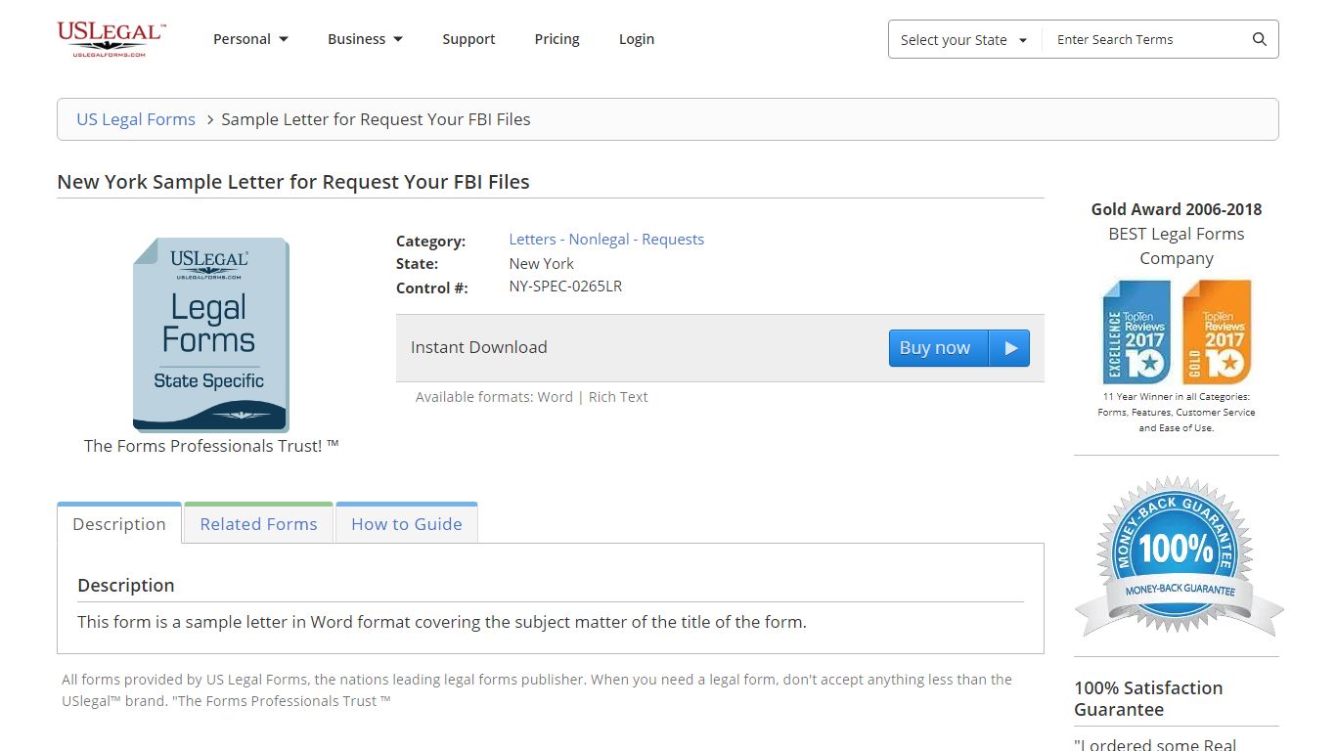Image resolution: width=1336 pixels, height=751 pixels.
Task: Switch to the Related Forms tab
Action: (259, 523)
